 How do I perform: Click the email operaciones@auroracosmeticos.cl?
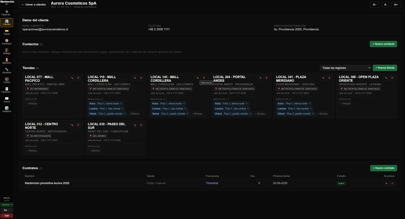(45, 29)
